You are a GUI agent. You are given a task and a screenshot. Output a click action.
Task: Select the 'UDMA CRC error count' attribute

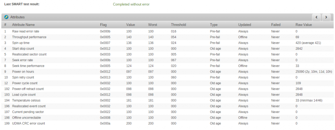point(28,123)
